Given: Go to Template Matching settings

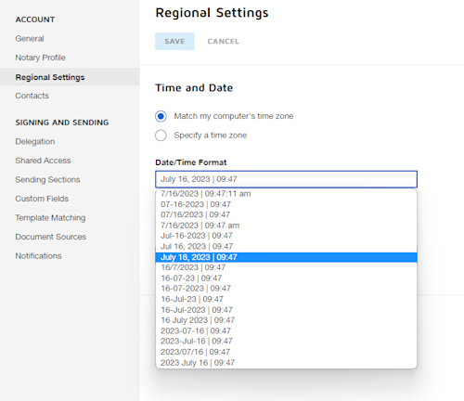Looking at the screenshot, I should [50, 218].
